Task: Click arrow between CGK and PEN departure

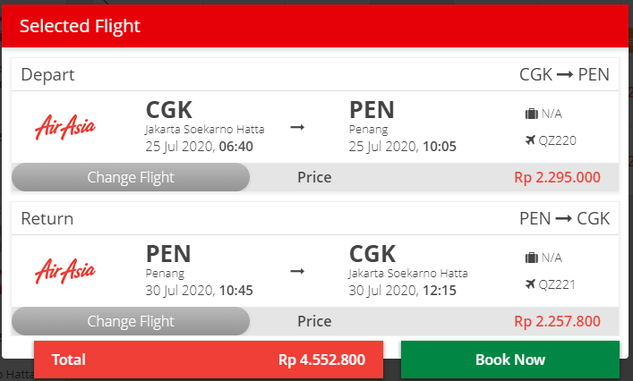Action: (x=298, y=127)
